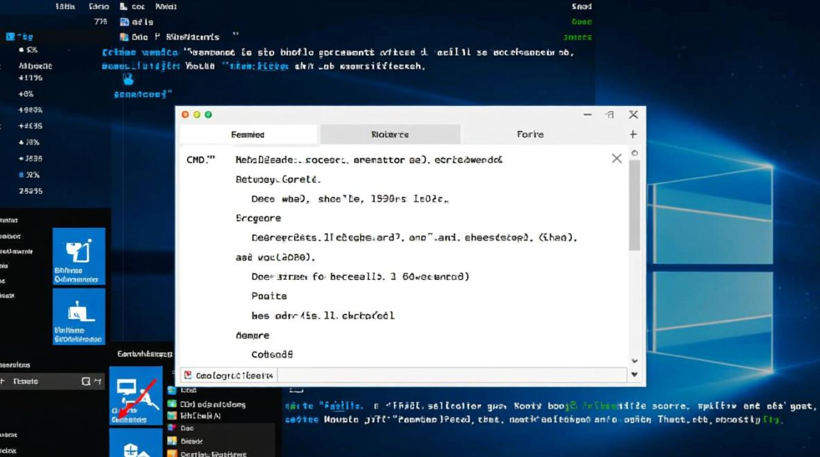Click the yellow traffic-light dot in window title bar

point(196,115)
